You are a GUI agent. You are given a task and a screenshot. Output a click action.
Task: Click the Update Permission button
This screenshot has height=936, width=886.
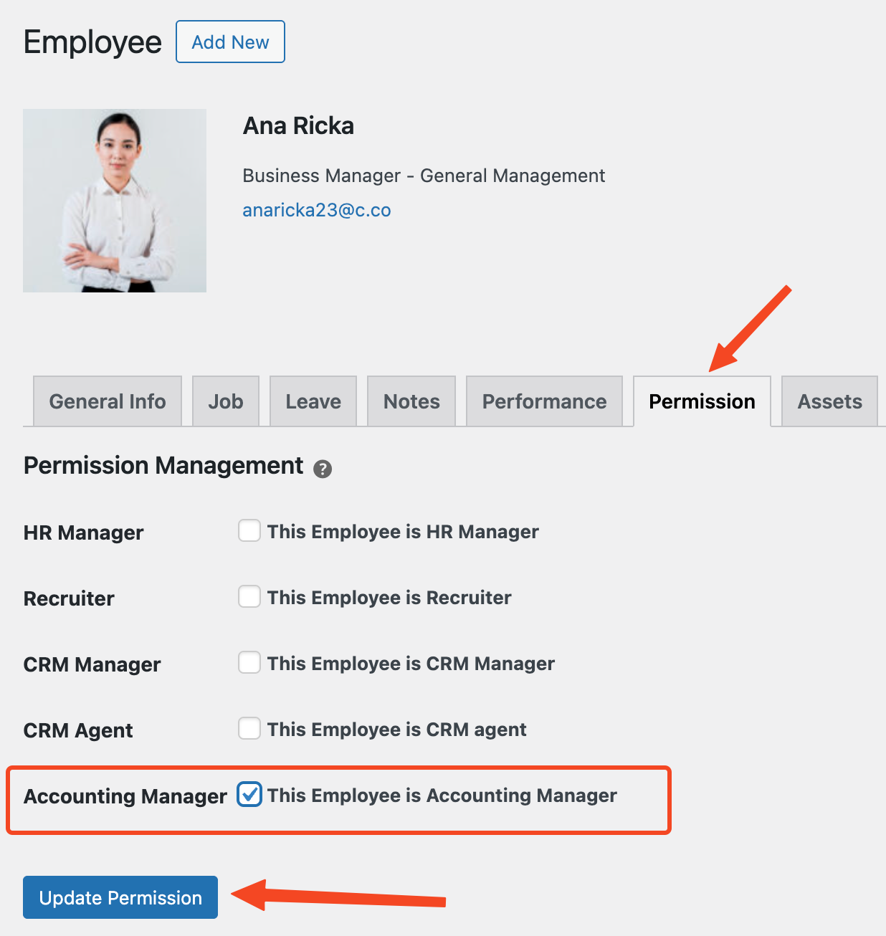point(120,897)
